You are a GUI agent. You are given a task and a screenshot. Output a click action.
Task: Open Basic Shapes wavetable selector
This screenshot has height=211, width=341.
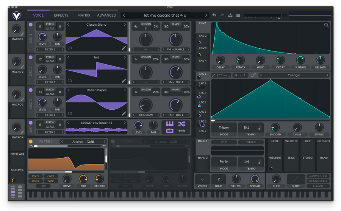[96, 90]
